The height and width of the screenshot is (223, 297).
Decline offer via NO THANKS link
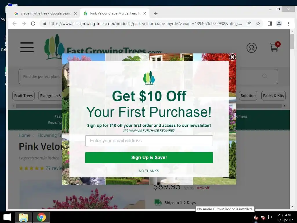[x=149, y=171]
